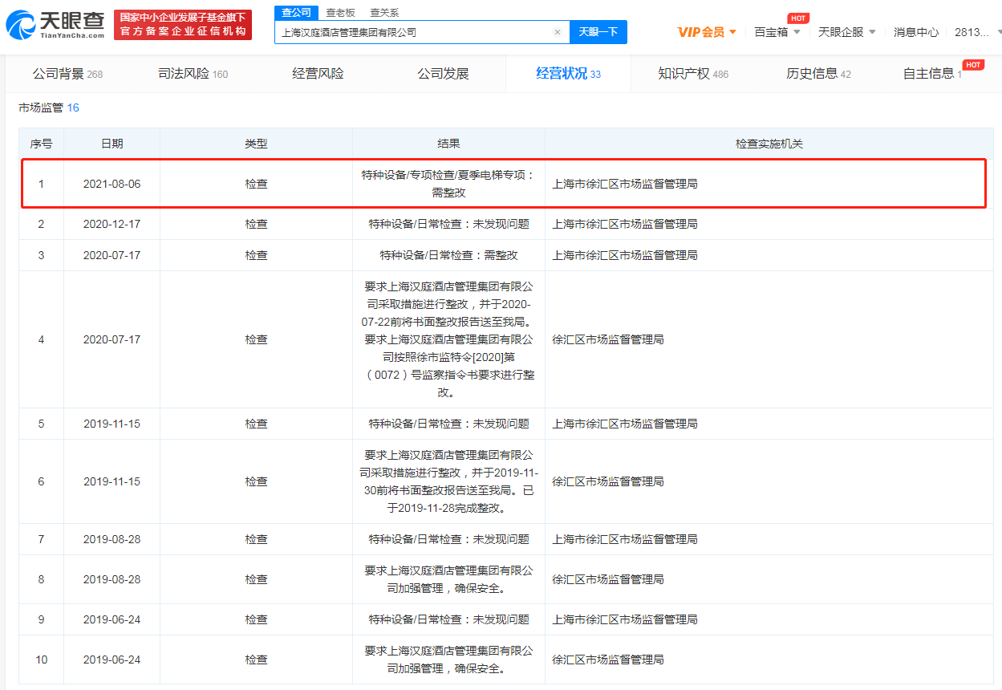The image size is (1002, 690).
Task: Switch to the 知识产权 tab
Action: [x=693, y=74]
